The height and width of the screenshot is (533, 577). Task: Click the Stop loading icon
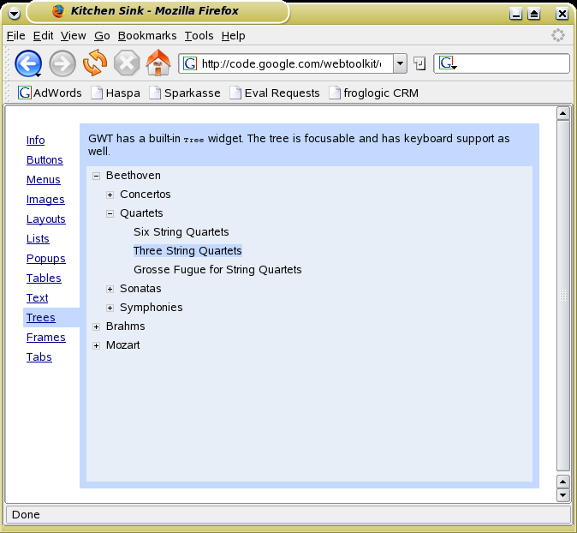pos(127,63)
